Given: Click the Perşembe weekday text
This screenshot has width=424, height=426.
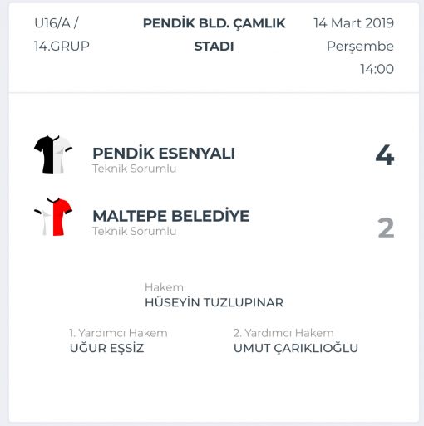Looking at the screenshot, I should click(x=360, y=46).
